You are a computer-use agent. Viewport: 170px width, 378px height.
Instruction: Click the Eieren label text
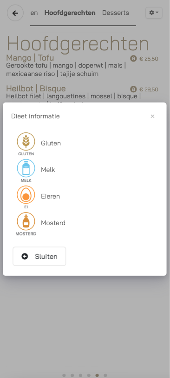(x=51, y=196)
